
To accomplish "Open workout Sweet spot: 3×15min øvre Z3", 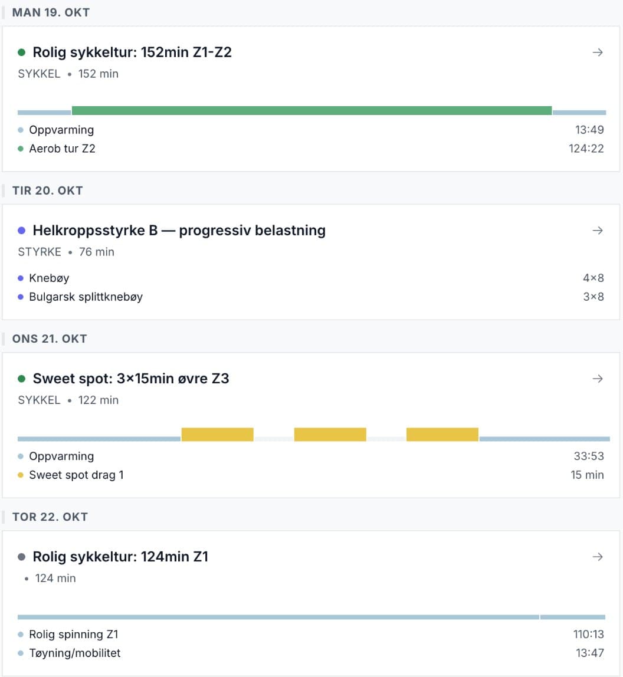I will 131,378.
